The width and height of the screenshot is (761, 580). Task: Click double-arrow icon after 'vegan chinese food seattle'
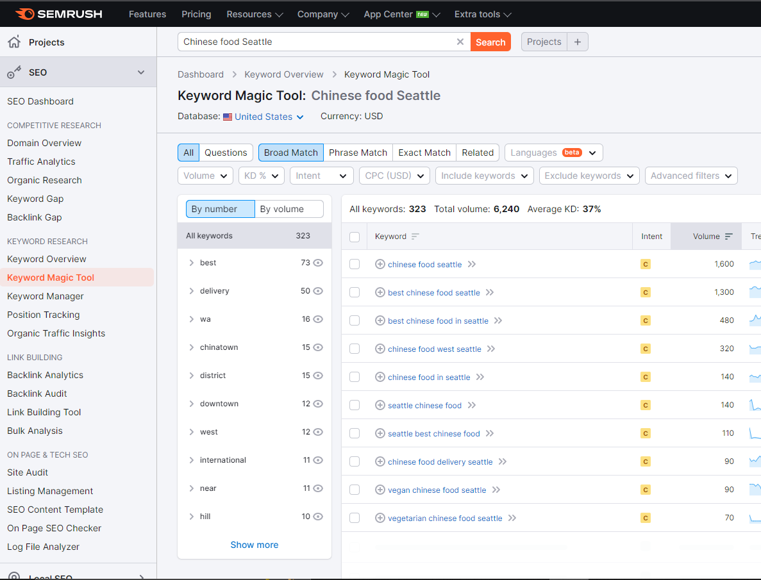496,490
